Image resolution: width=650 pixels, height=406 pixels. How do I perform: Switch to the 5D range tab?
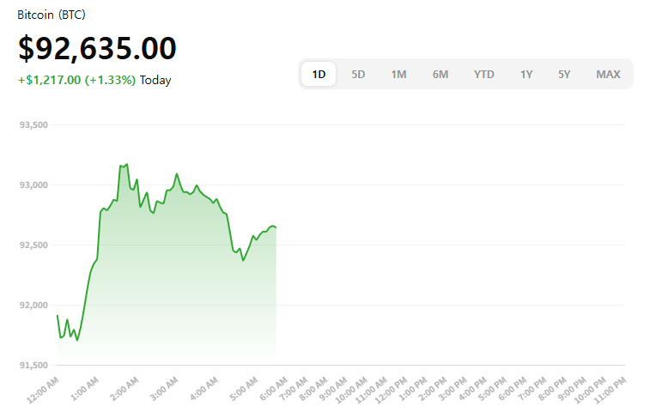[358, 74]
